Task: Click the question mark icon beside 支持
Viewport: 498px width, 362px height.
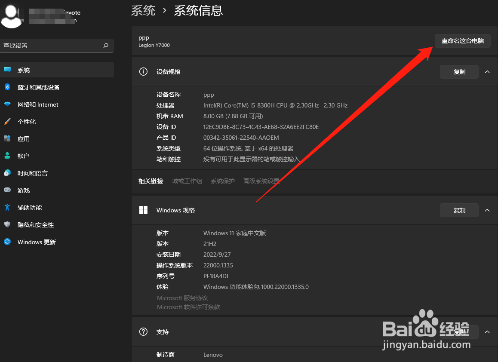Action: [x=143, y=332]
